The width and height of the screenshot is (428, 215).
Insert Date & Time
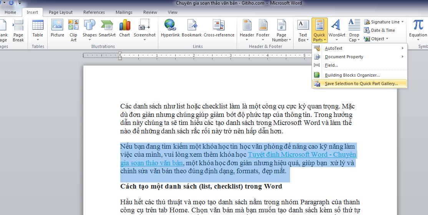(x=380, y=30)
